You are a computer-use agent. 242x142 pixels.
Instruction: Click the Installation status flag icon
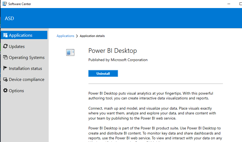(x=5, y=68)
